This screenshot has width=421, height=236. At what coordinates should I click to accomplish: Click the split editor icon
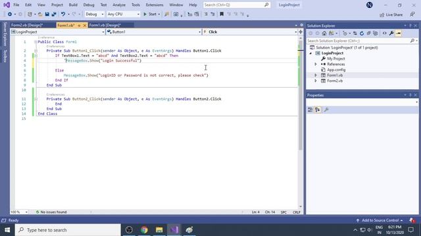click(x=301, y=32)
